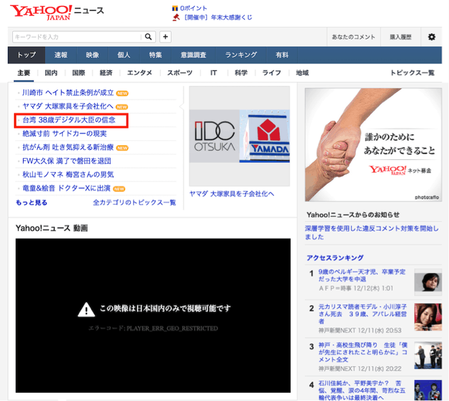
Task: Click もっと見る under the headlines
Action: [32, 202]
